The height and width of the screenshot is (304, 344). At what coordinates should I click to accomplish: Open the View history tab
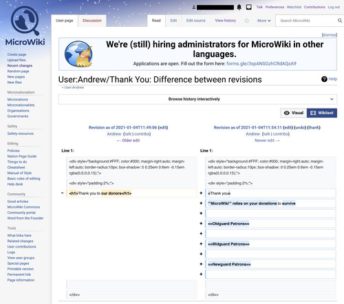pyautogui.click(x=226, y=21)
